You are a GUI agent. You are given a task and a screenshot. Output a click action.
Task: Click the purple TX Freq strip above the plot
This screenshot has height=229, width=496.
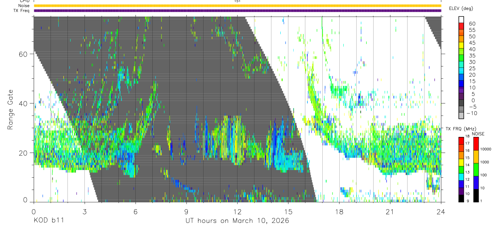click(x=237, y=11)
